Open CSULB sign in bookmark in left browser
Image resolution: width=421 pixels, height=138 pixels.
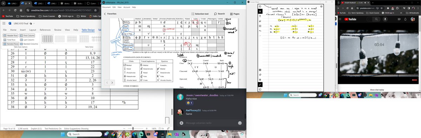66,16
